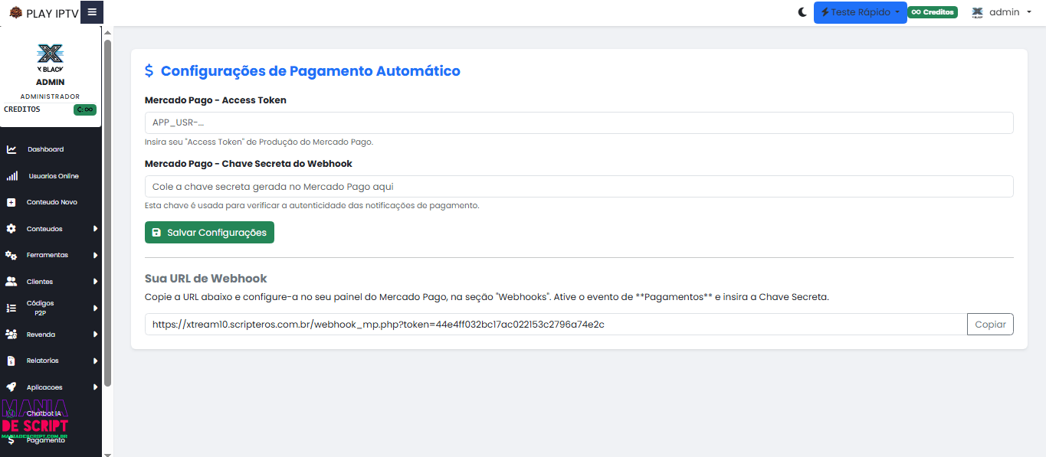This screenshot has height=457, width=1046.
Task: Focus the Mercado Pago Access Token field
Action: coord(579,122)
